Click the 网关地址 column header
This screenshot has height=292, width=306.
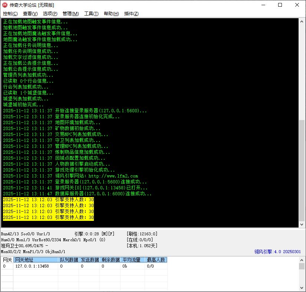point(36,260)
